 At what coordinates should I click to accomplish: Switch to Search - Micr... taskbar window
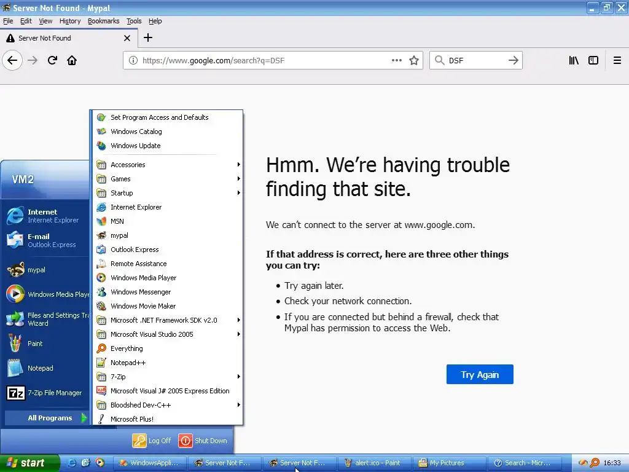pyautogui.click(x=525, y=463)
